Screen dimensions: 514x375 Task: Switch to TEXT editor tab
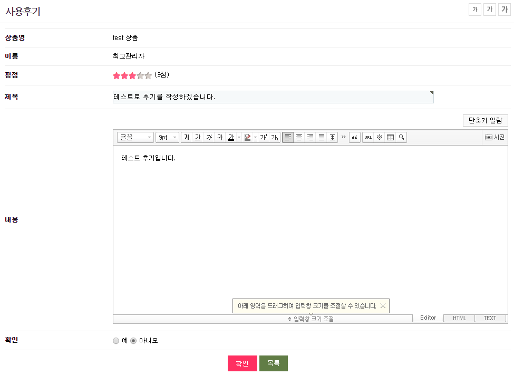coord(490,318)
